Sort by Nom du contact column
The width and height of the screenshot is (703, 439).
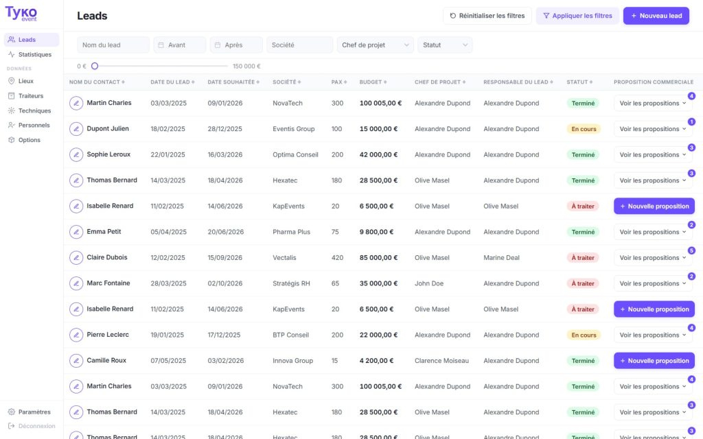click(97, 82)
